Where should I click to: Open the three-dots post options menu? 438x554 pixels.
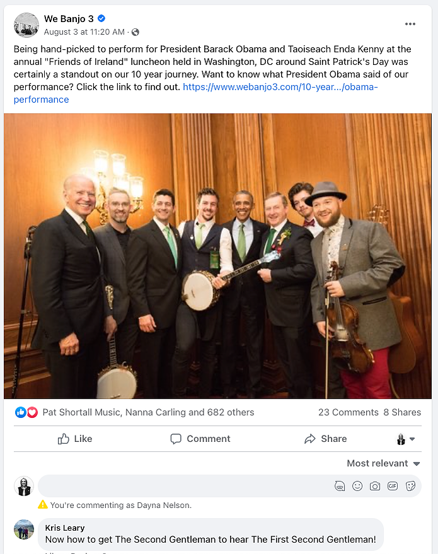tap(410, 24)
